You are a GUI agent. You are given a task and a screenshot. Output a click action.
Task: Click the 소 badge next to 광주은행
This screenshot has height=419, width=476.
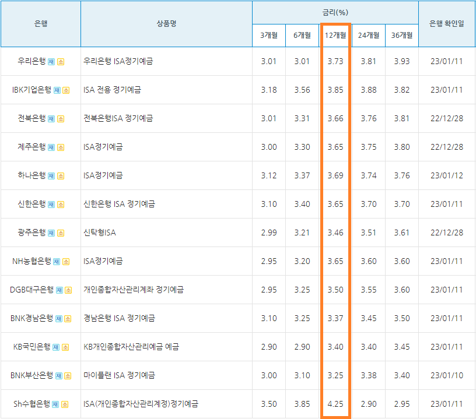[x=61, y=233]
